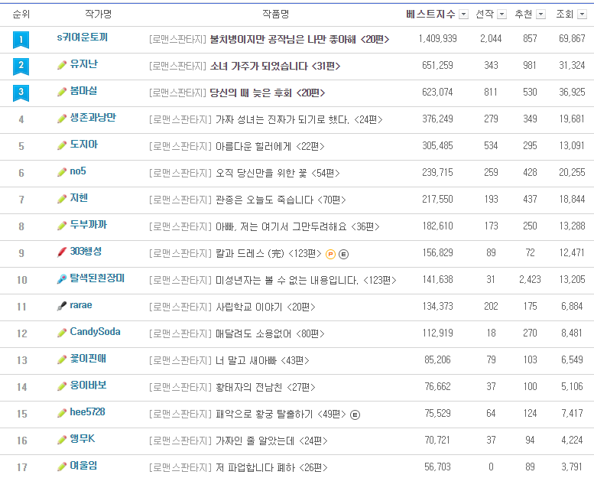594x478 pixels.
Task: Click rank 1 blue ribbon badge
Action: click(x=21, y=40)
